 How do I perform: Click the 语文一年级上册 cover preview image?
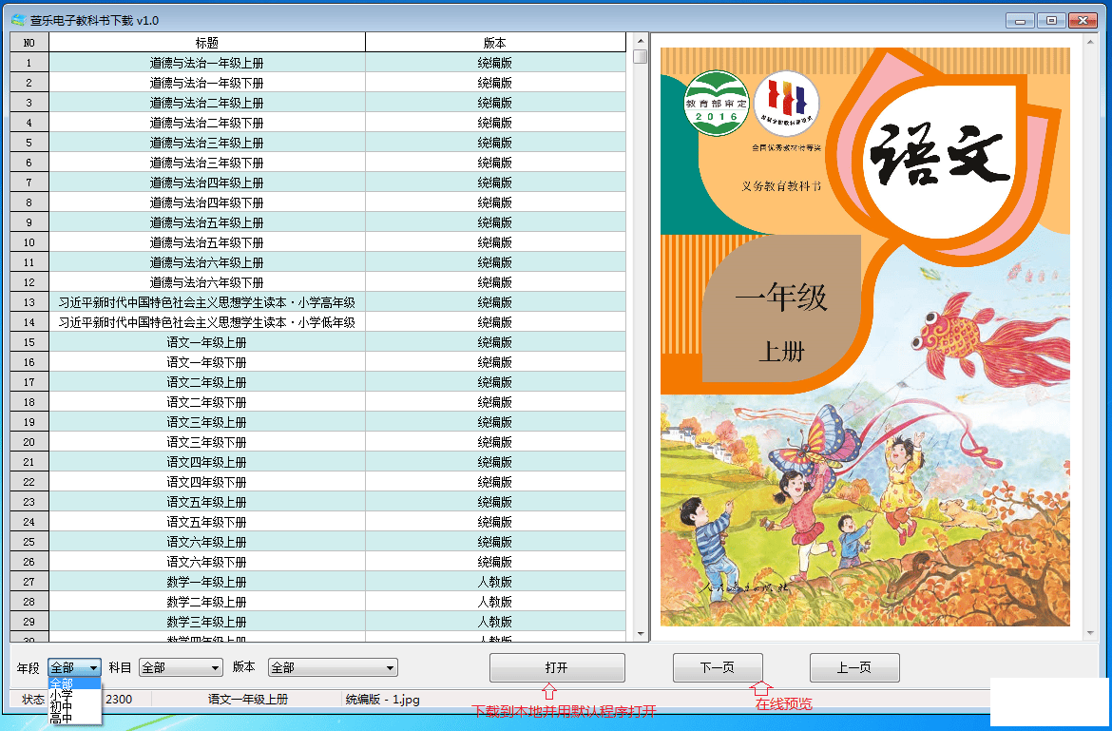tap(865, 337)
